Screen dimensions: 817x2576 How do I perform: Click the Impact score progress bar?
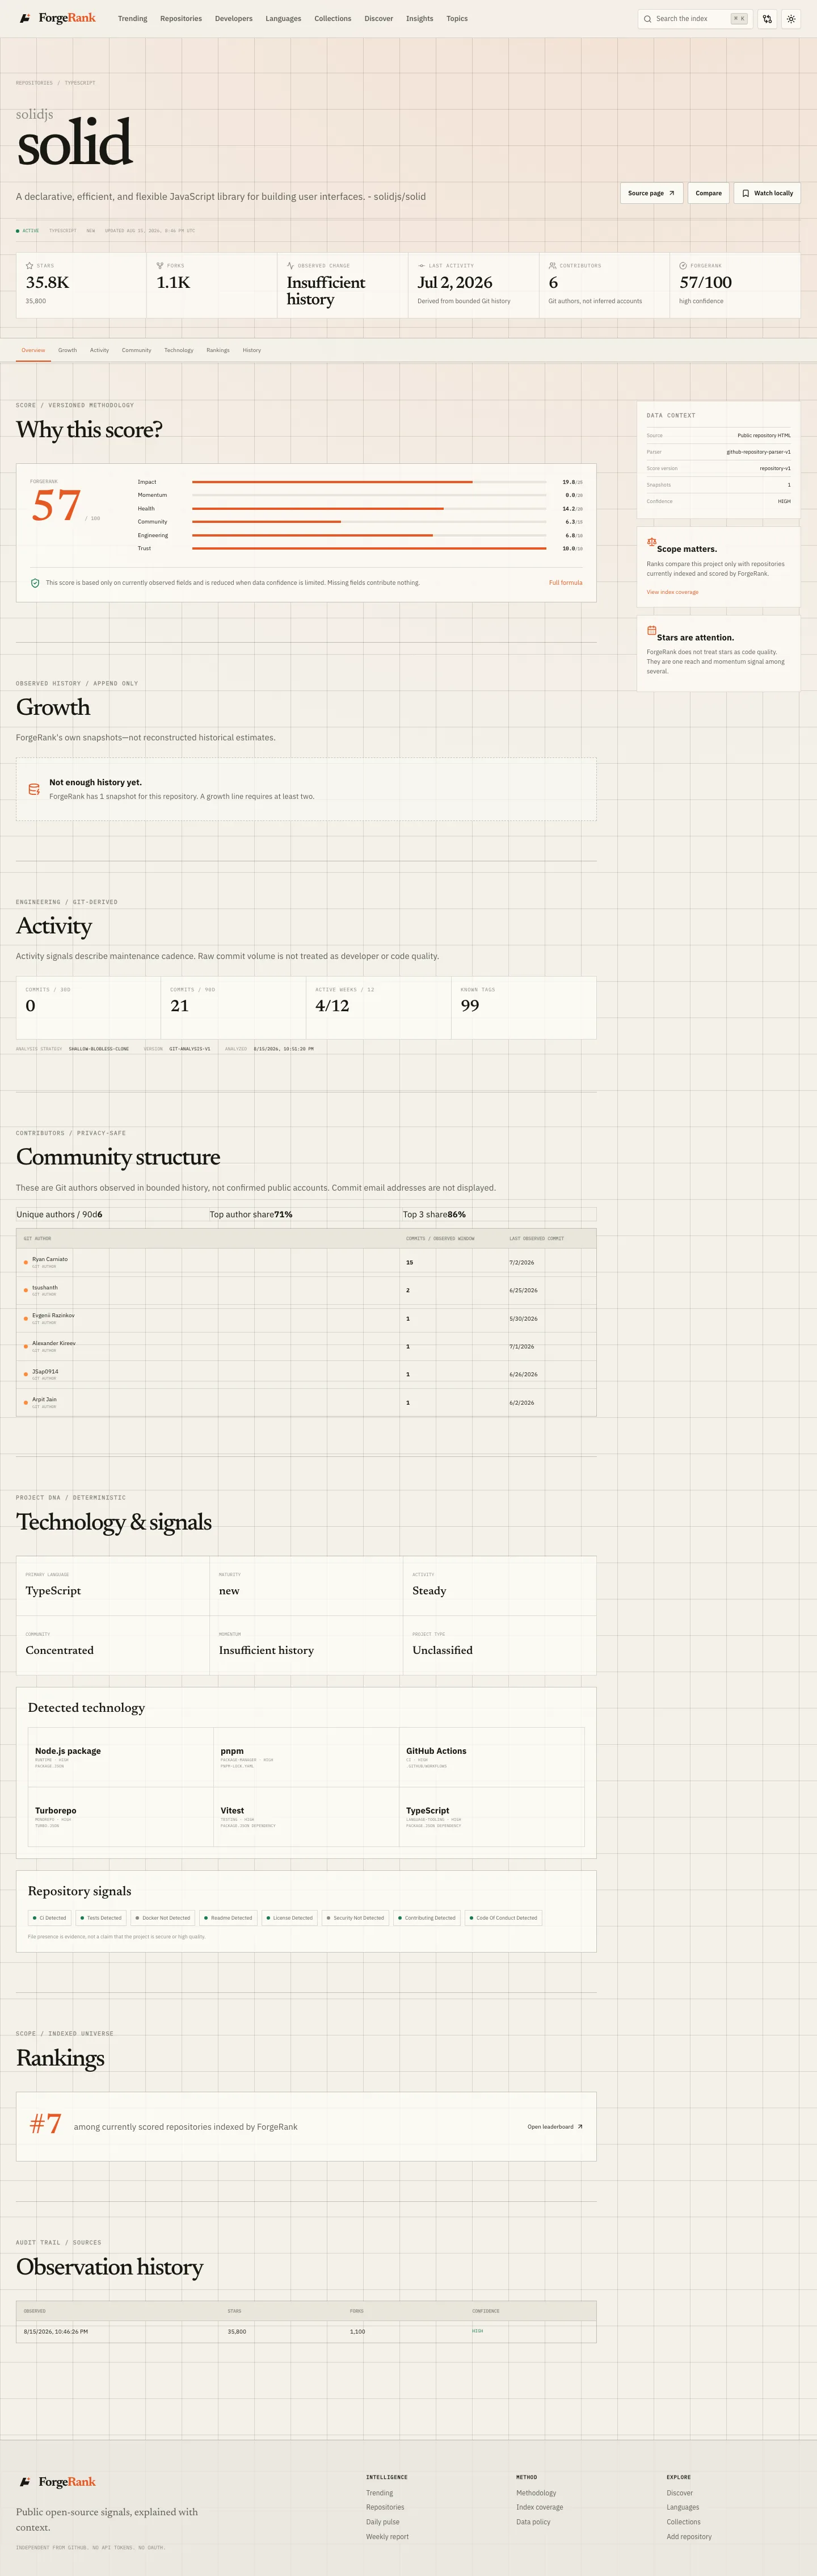click(x=369, y=482)
